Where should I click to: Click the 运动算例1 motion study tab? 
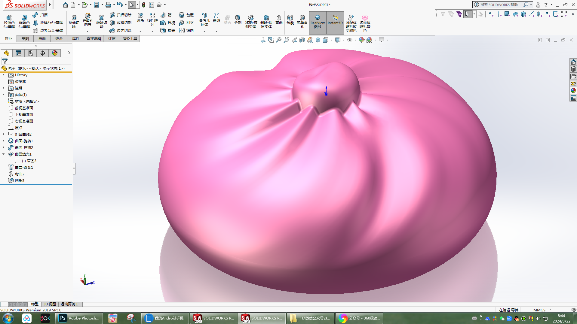(x=69, y=304)
